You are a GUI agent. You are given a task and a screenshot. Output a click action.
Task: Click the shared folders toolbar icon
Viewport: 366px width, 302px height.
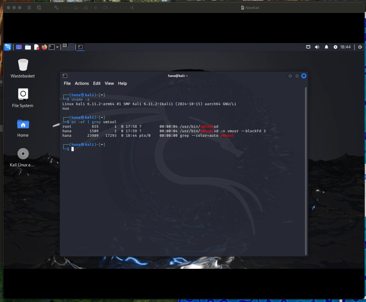125,8
